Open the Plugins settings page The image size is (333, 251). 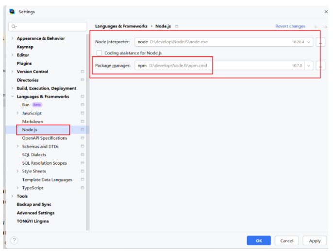click(x=24, y=63)
